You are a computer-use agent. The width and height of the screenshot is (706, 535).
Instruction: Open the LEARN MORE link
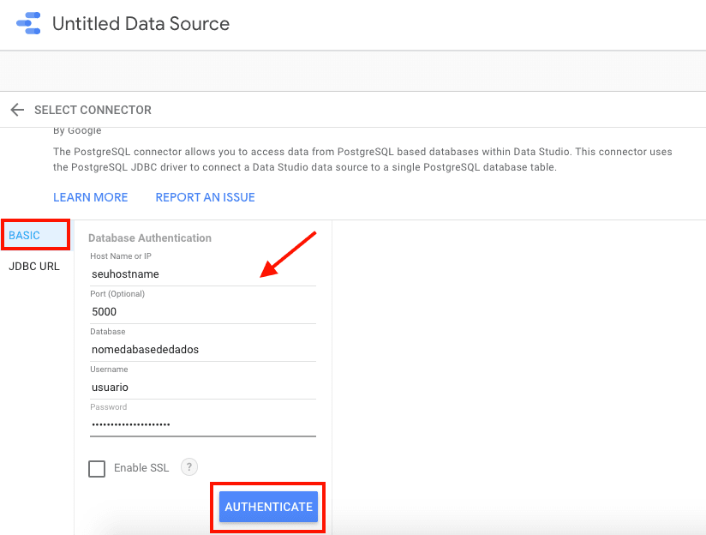pos(90,197)
